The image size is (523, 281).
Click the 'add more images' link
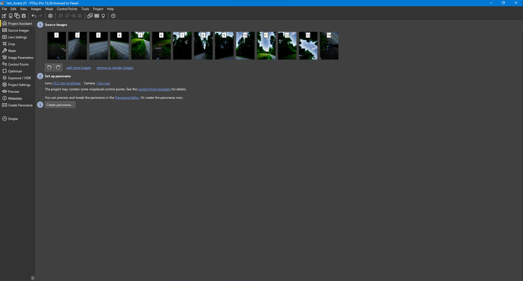pyautogui.click(x=79, y=68)
